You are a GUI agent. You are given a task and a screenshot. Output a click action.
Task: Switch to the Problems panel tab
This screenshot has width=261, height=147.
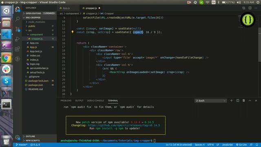pyautogui.click(x=66, y=100)
